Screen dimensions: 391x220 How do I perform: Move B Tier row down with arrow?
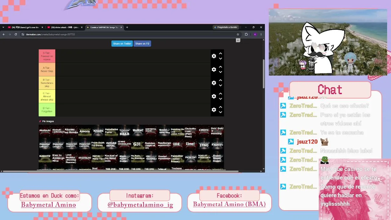tap(220, 86)
